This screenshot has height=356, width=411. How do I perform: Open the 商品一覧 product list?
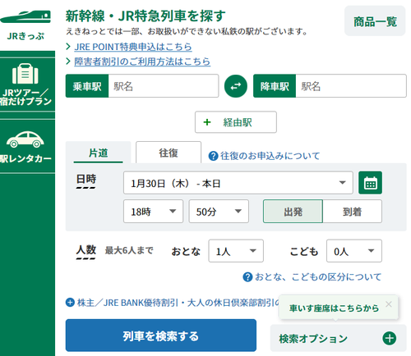click(375, 21)
